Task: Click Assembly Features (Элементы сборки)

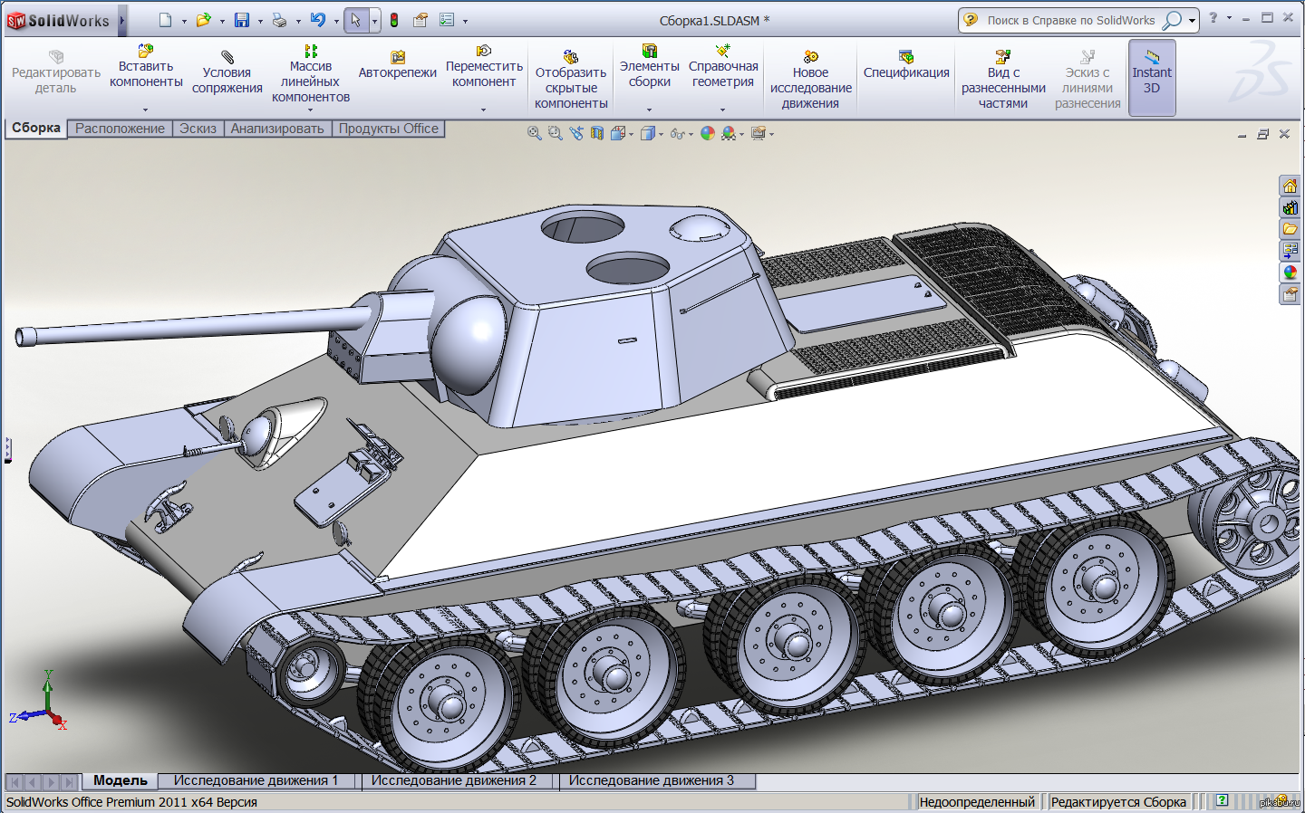Action: pyautogui.click(x=649, y=66)
